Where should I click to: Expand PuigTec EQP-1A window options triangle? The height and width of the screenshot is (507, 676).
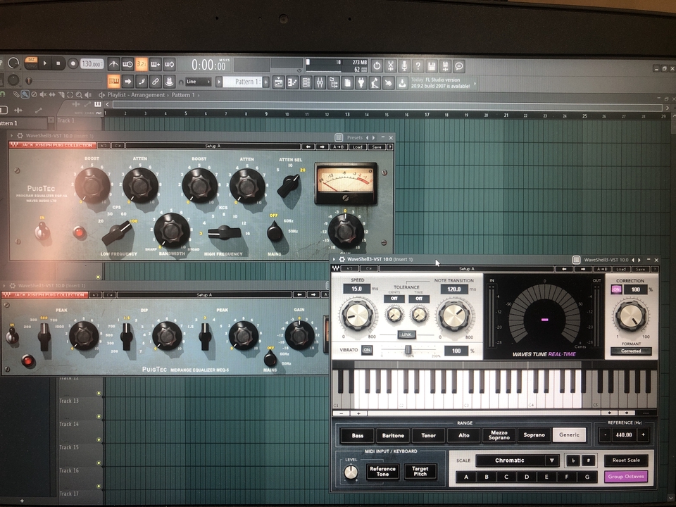coord(12,136)
